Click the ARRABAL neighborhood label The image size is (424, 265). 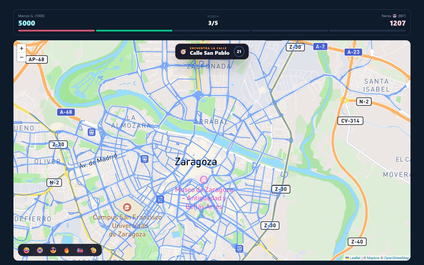pyautogui.click(x=211, y=122)
